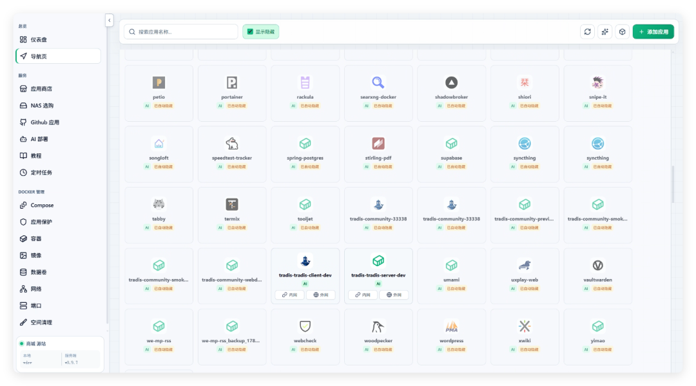Open the searxng-docker magnifier icon
The height and width of the screenshot is (386, 696).
tap(378, 82)
